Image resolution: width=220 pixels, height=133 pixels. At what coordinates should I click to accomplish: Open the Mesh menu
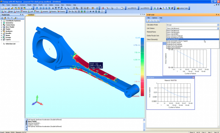point(35,5)
